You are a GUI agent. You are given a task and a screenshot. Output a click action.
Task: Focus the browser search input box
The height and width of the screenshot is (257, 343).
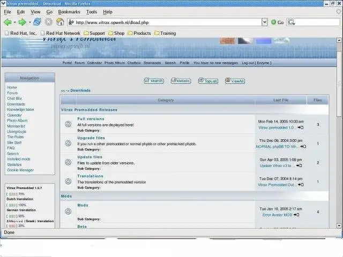313,22
